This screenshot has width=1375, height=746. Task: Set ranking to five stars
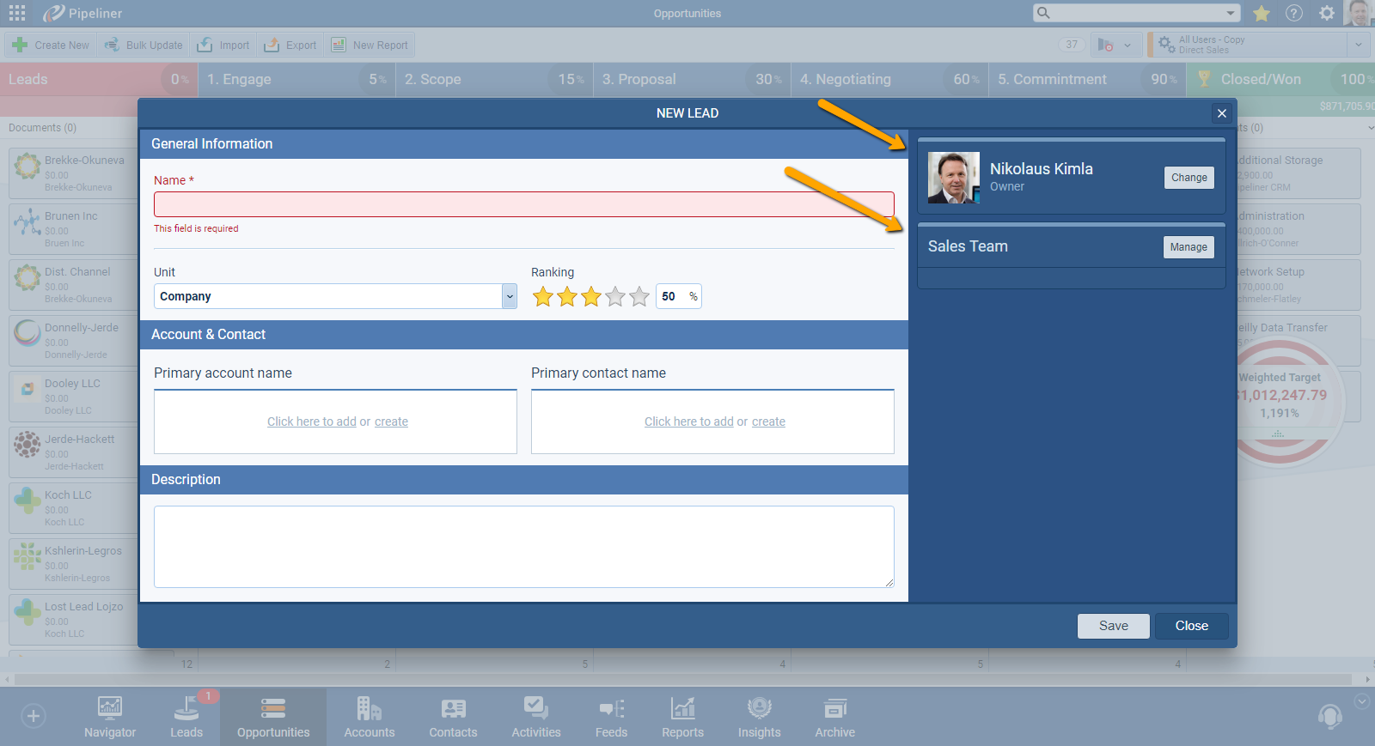click(x=639, y=297)
